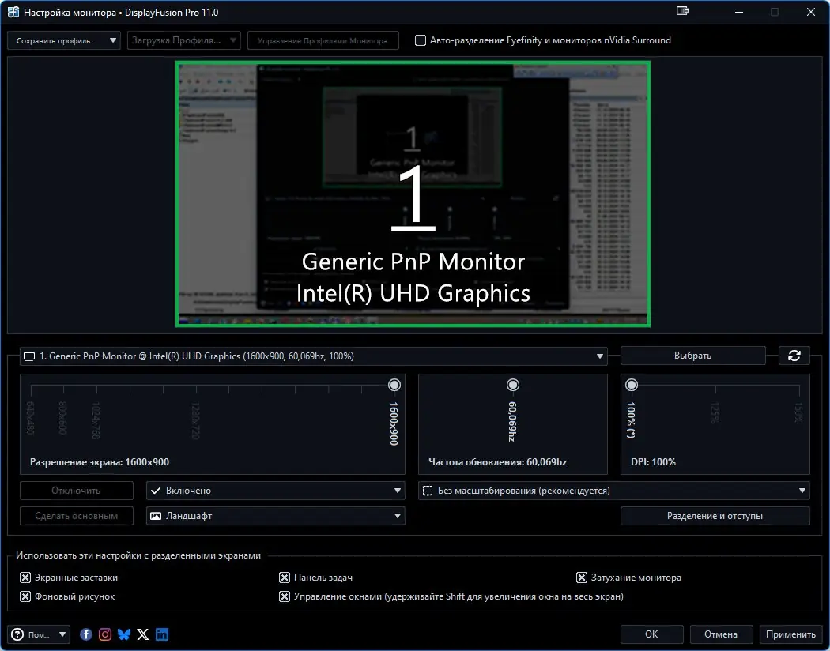
Task: Open the Ландшафт orientation dropdown
Action: (x=276, y=516)
